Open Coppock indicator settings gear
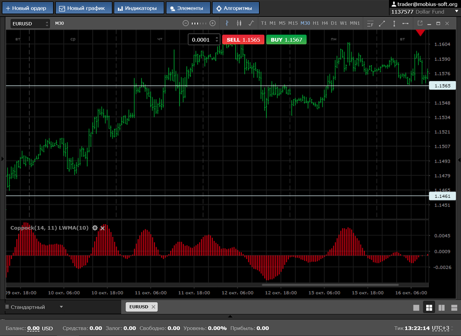The height and width of the screenshot is (336, 461). point(95,228)
